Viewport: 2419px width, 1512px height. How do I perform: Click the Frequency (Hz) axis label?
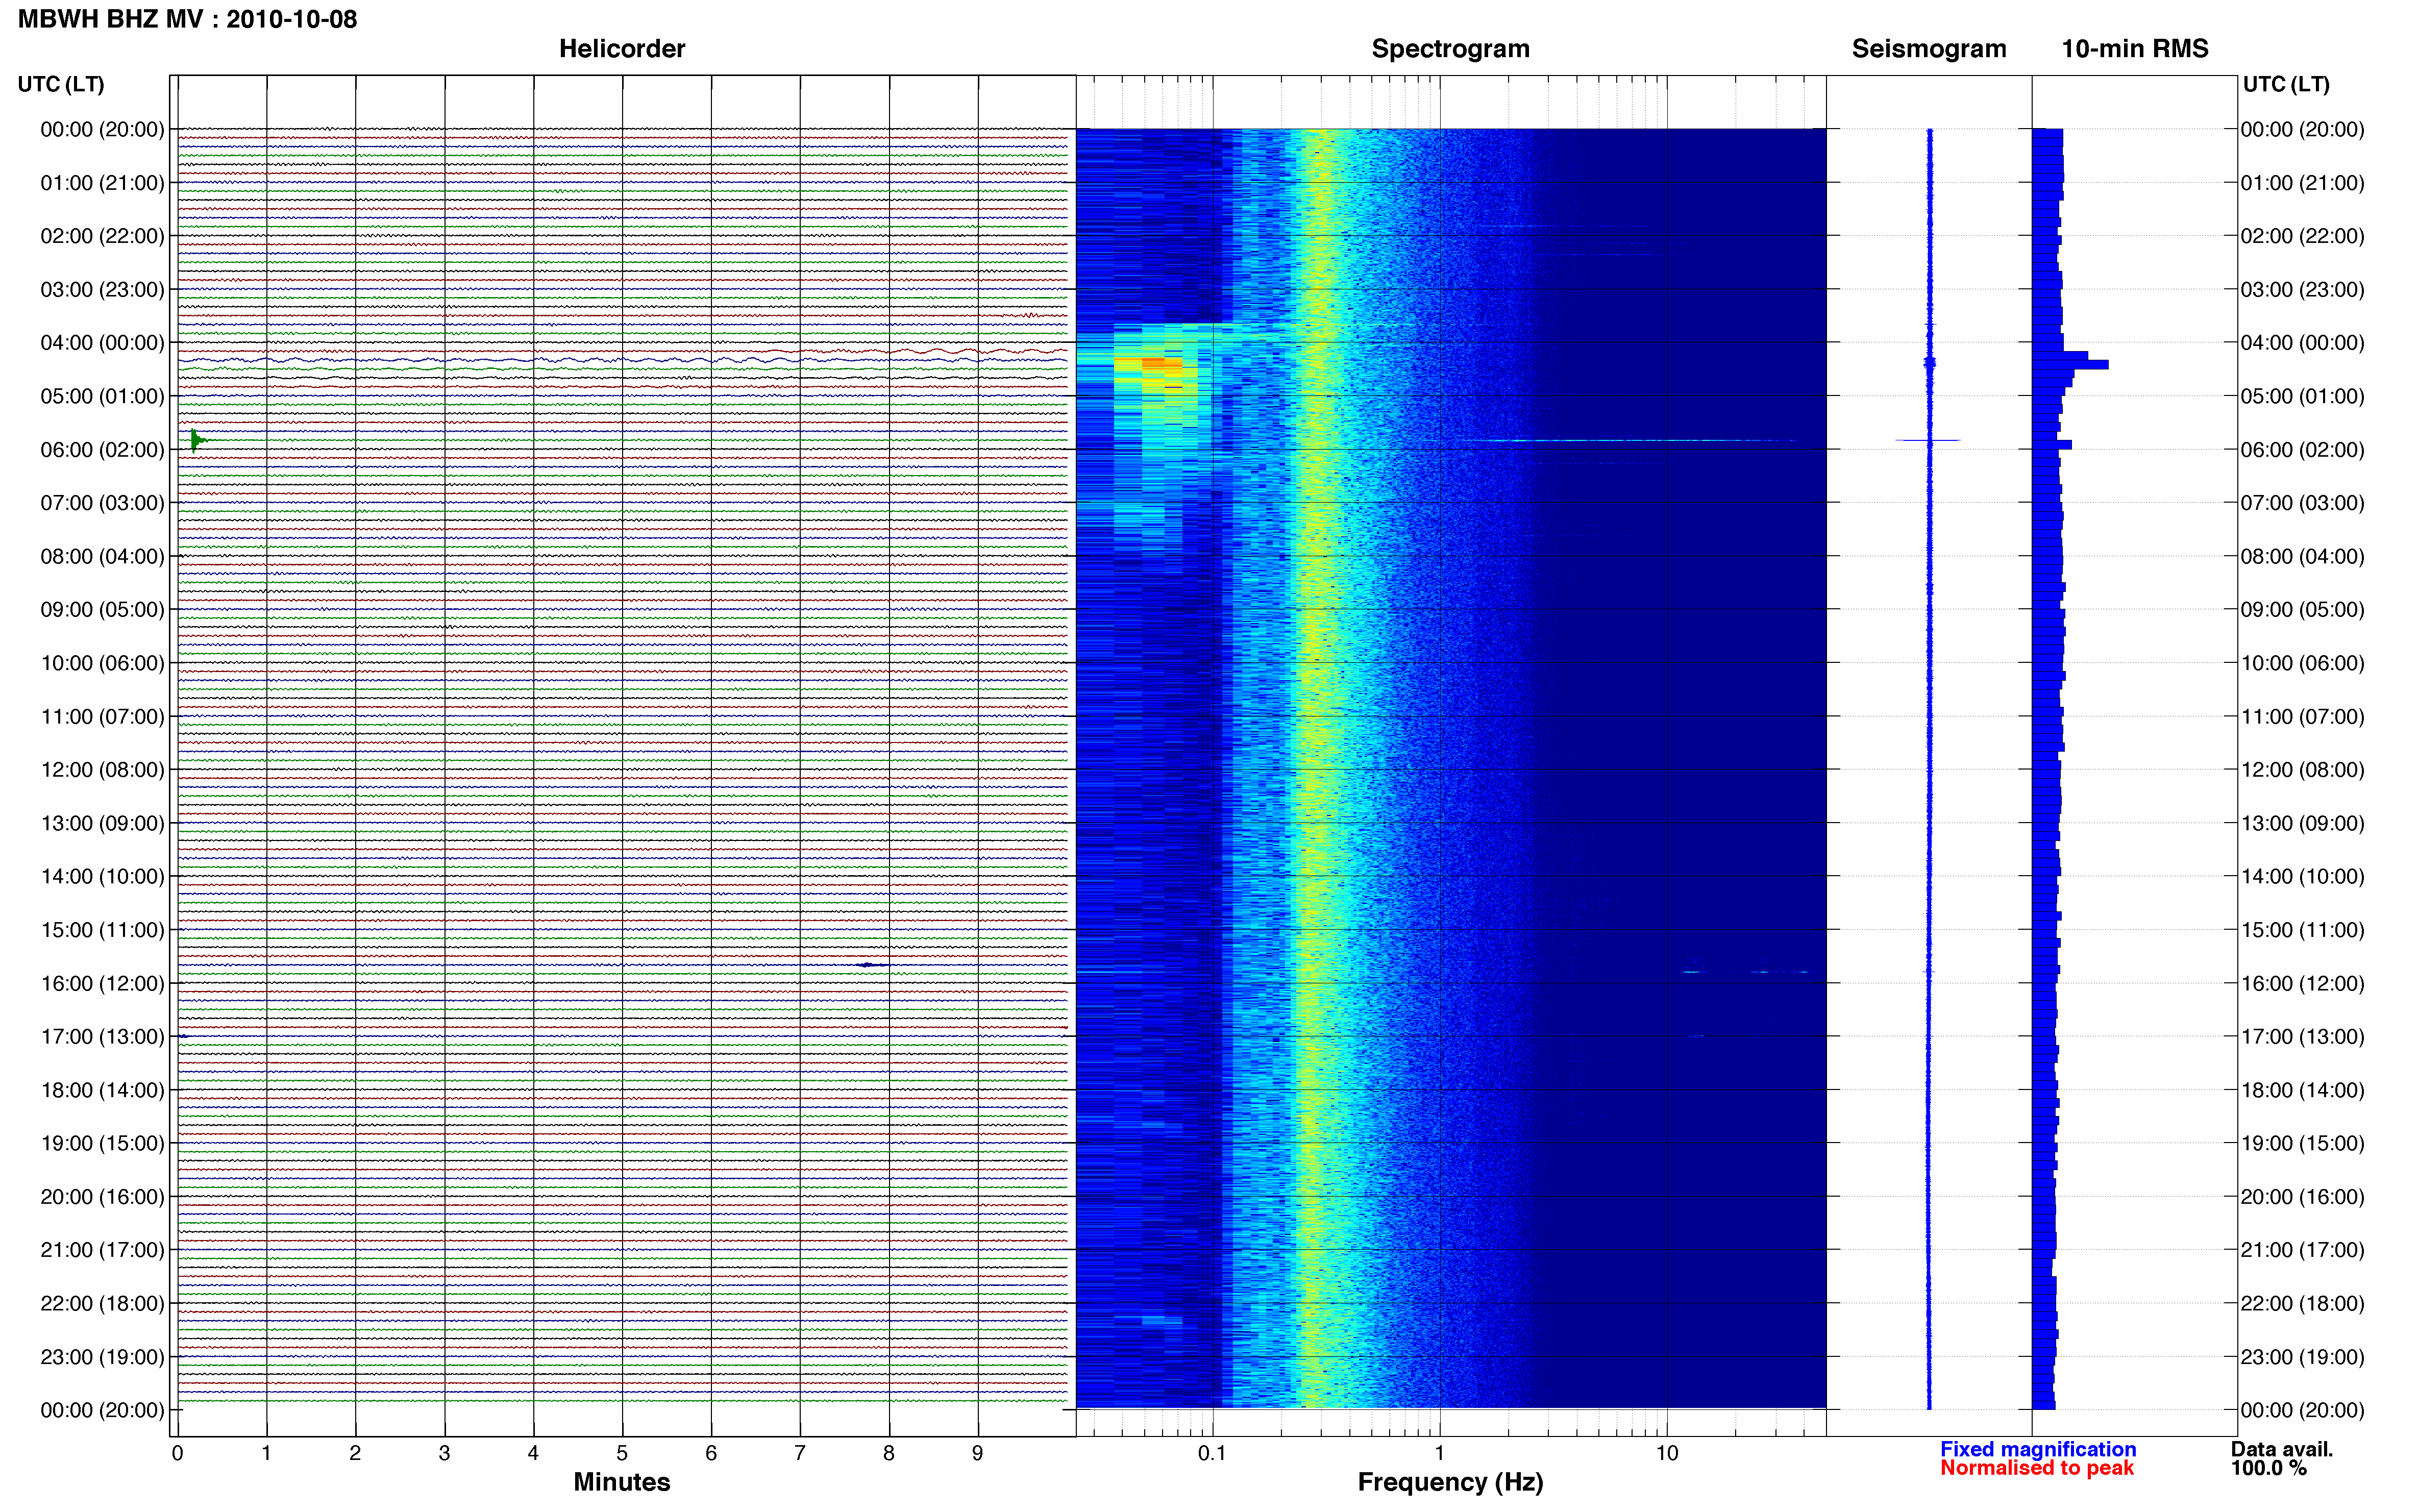(1450, 1482)
